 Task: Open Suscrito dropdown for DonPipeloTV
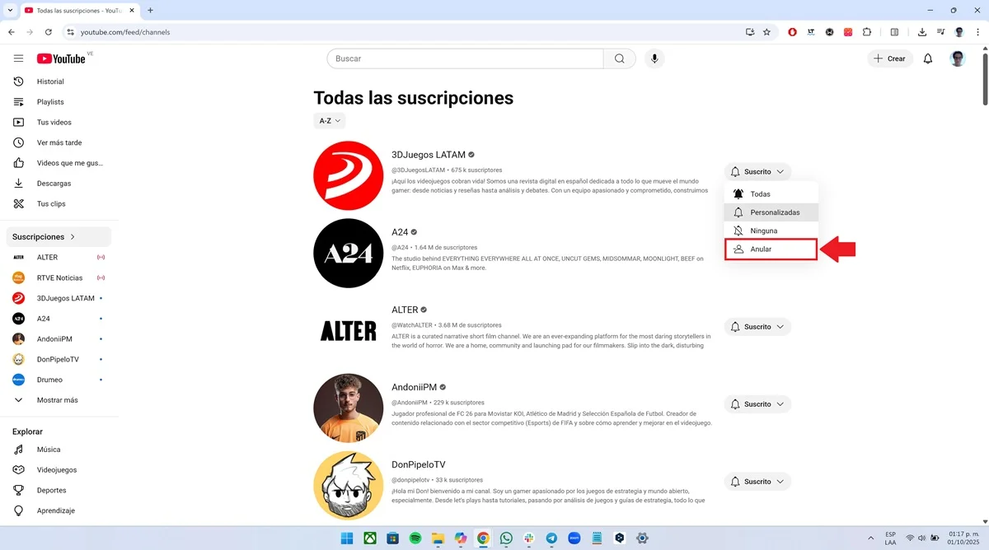(x=757, y=482)
